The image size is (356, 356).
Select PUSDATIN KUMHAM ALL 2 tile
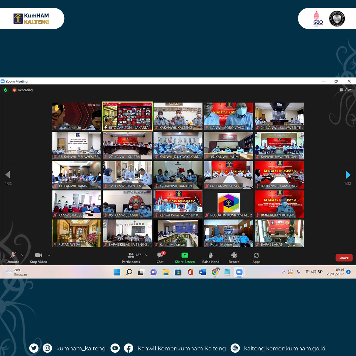coord(229,204)
